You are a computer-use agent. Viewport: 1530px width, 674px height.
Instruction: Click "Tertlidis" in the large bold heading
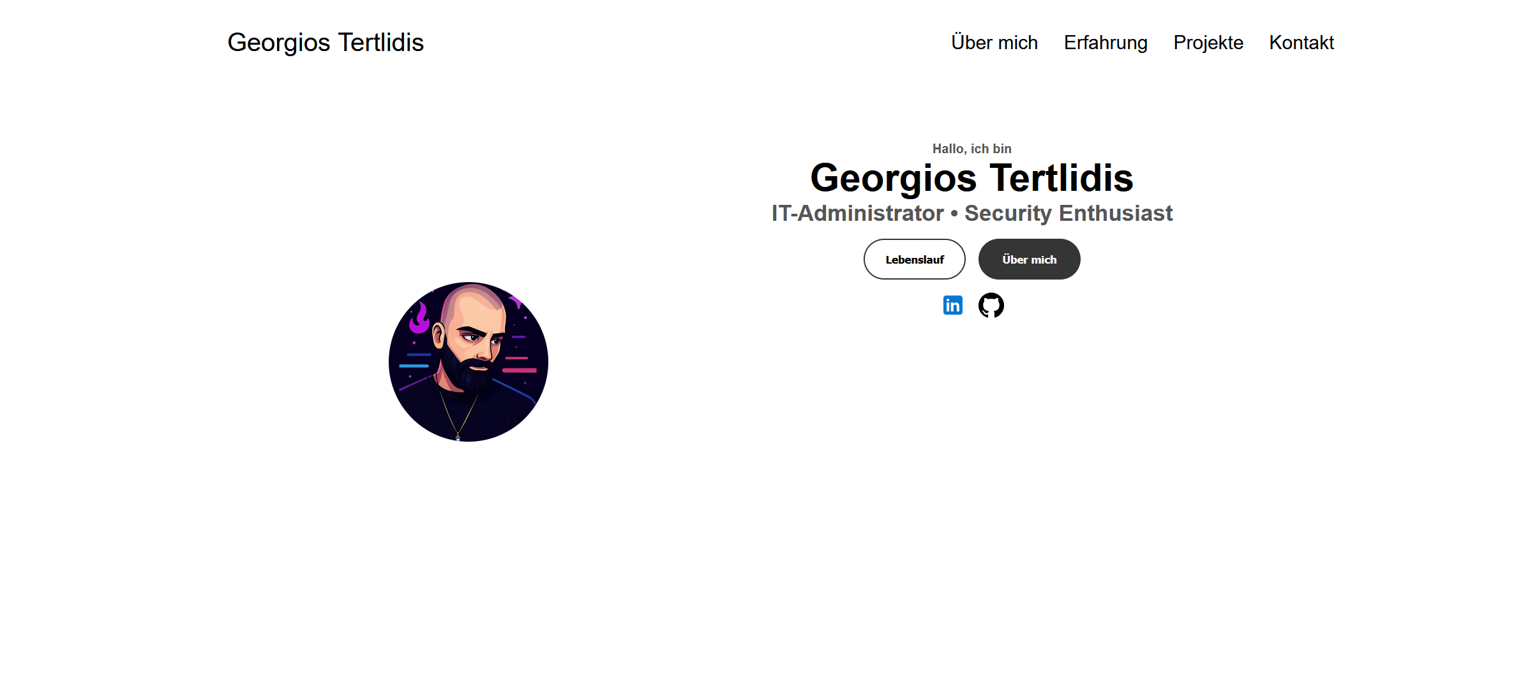(1061, 178)
